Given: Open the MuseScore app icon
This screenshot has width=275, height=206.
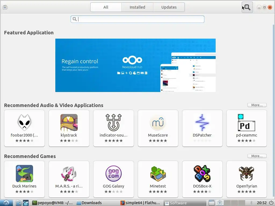Looking at the screenshot, I should pos(158,122).
